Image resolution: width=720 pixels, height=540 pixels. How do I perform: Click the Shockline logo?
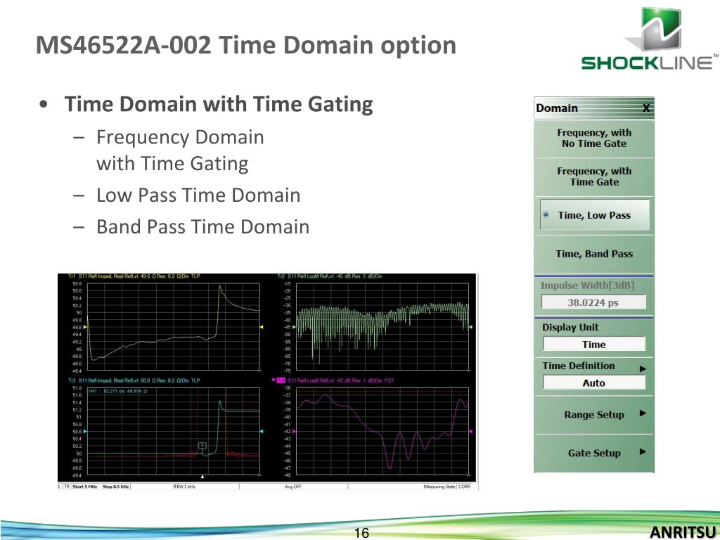click(649, 39)
